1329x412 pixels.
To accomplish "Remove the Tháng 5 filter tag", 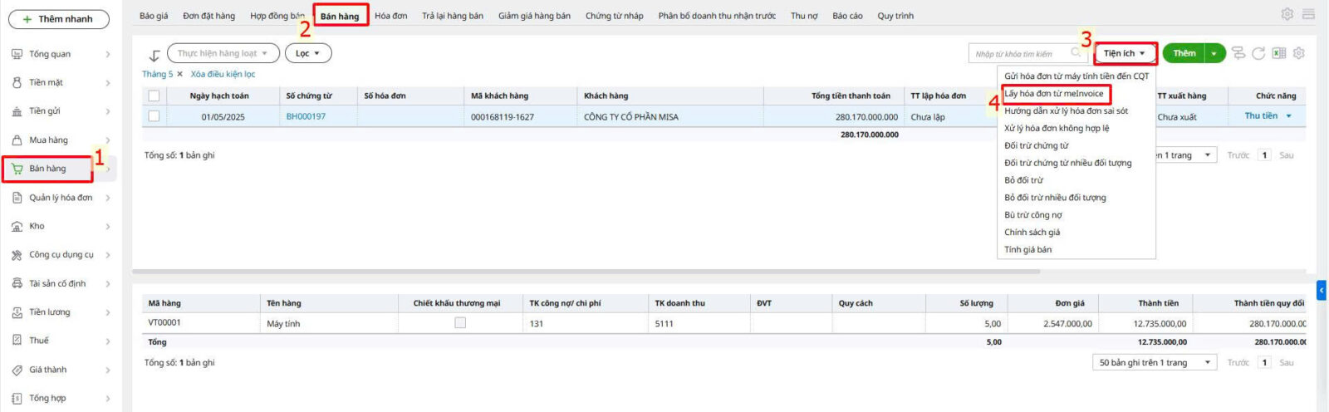I will (181, 74).
